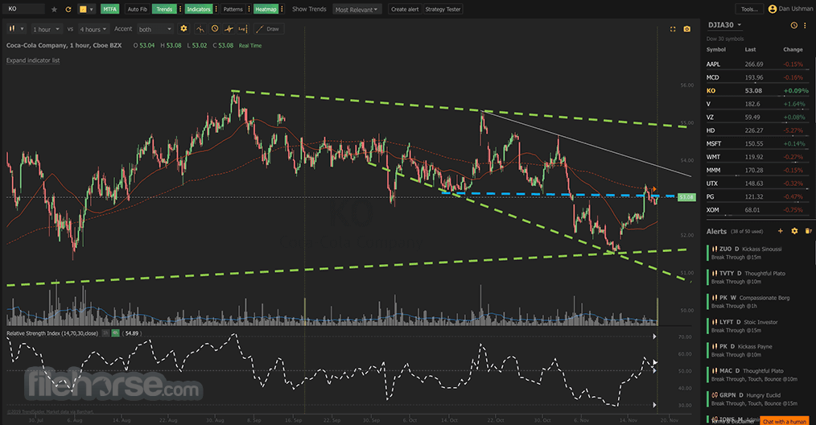Open options dots next to Patterns

pyautogui.click(x=249, y=10)
